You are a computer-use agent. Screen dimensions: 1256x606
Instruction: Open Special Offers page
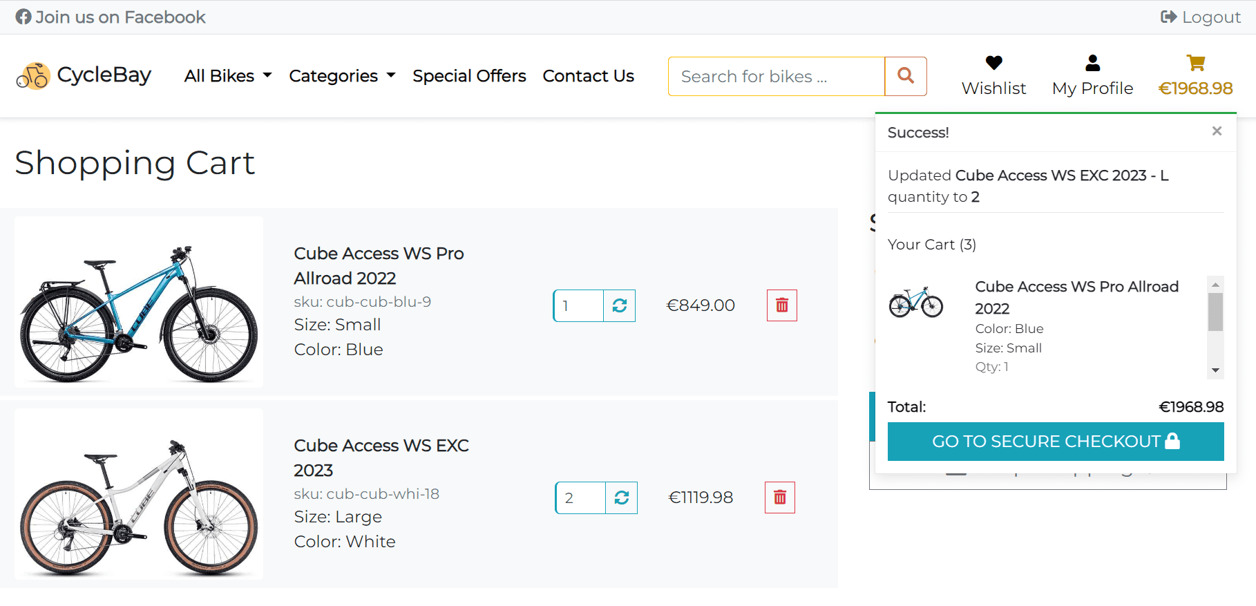click(x=469, y=75)
